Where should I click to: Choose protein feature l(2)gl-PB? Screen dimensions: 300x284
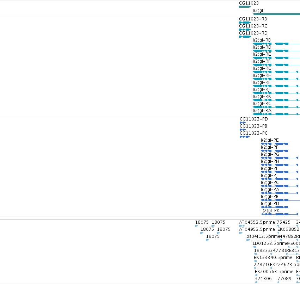point(281,200)
